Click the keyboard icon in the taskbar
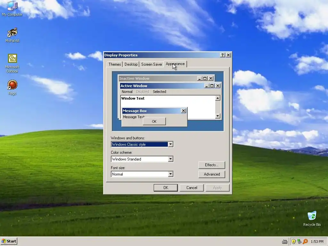Screen dimensions: 328x246 [284, 242]
